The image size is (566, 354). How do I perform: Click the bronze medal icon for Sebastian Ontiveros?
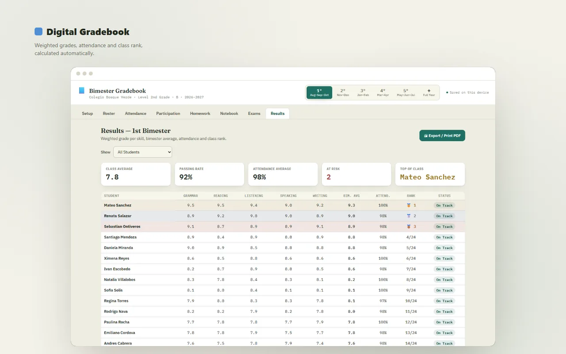click(x=409, y=227)
